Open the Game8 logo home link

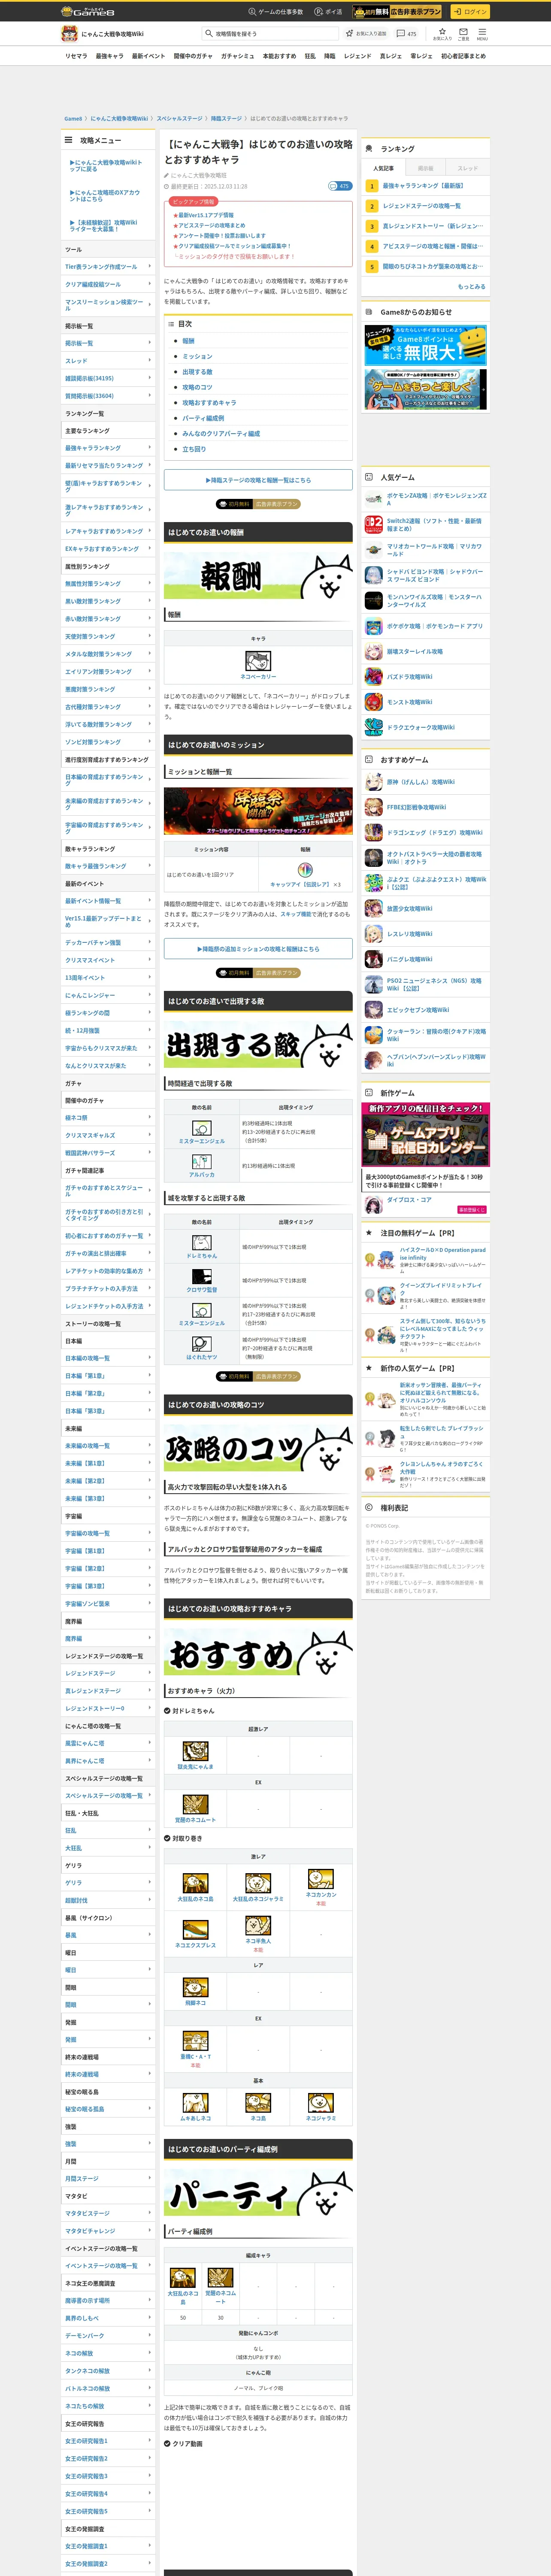[x=88, y=11]
